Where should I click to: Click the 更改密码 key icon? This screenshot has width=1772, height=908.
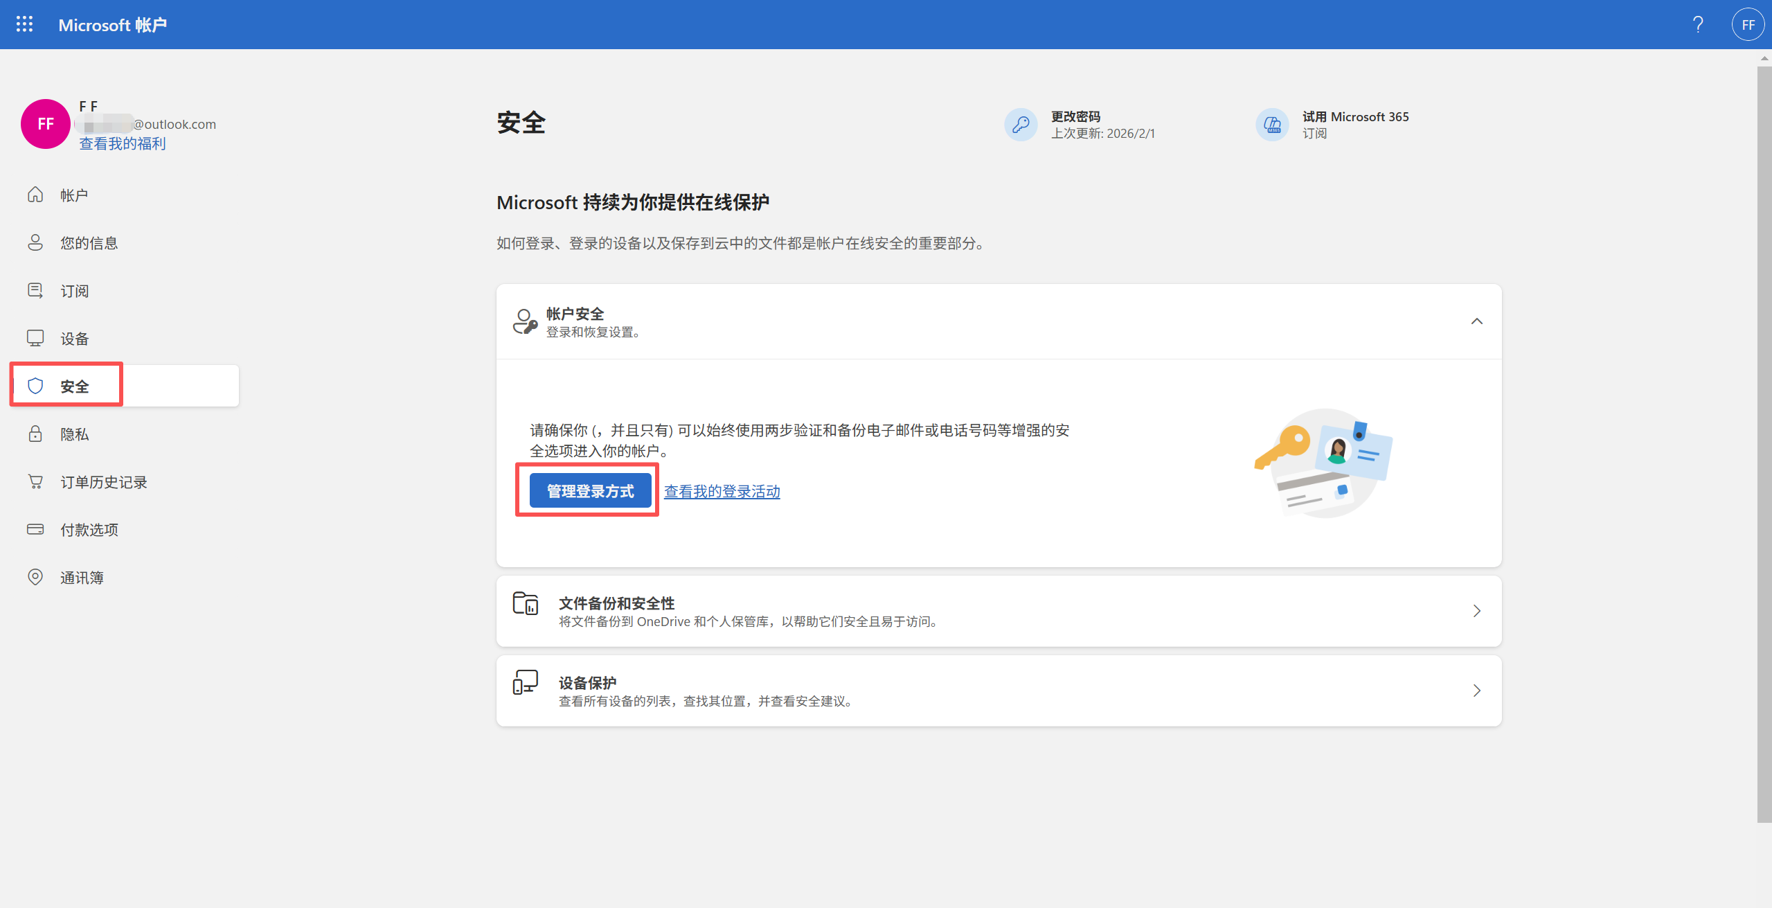click(1020, 125)
